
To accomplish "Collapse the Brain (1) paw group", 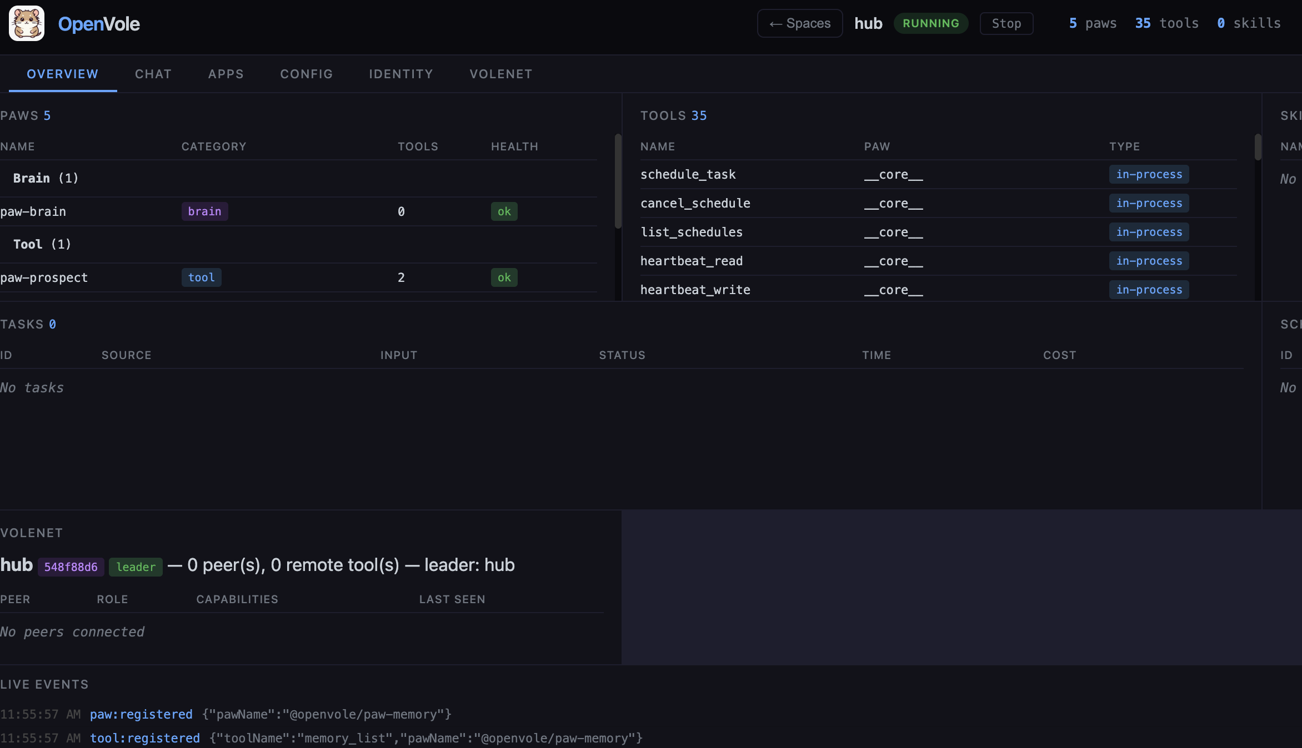I will [x=46, y=178].
